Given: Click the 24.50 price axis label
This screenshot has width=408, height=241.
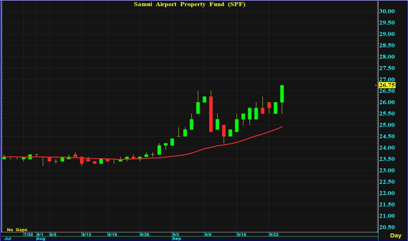Looking at the screenshot, I should [x=387, y=136].
